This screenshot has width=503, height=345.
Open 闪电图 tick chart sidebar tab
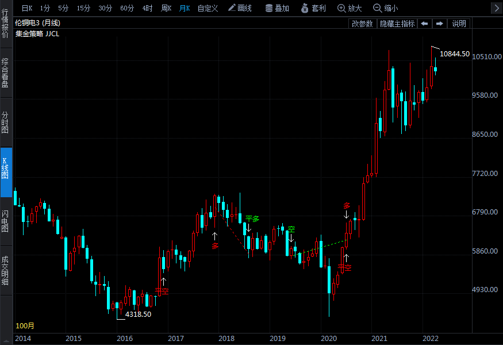click(x=5, y=221)
